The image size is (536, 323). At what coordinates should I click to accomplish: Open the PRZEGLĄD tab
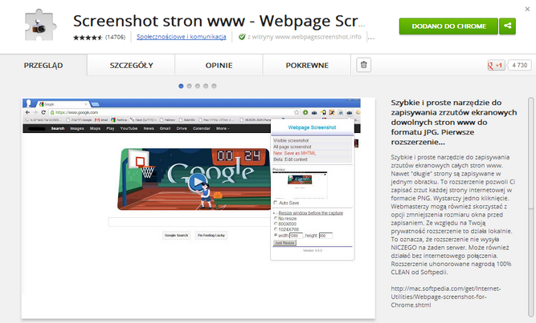(43, 65)
